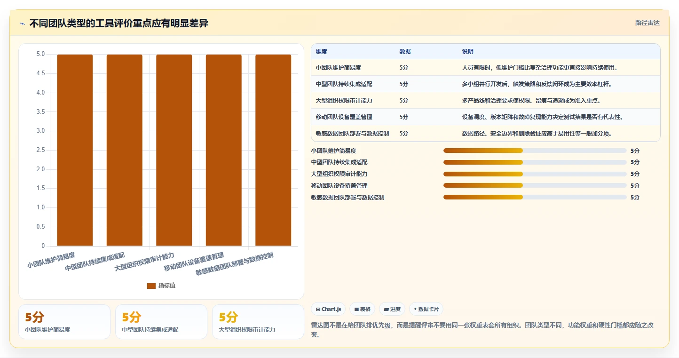Click the title 不同团队类型的工具评价重点应有明显差异

(x=119, y=24)
